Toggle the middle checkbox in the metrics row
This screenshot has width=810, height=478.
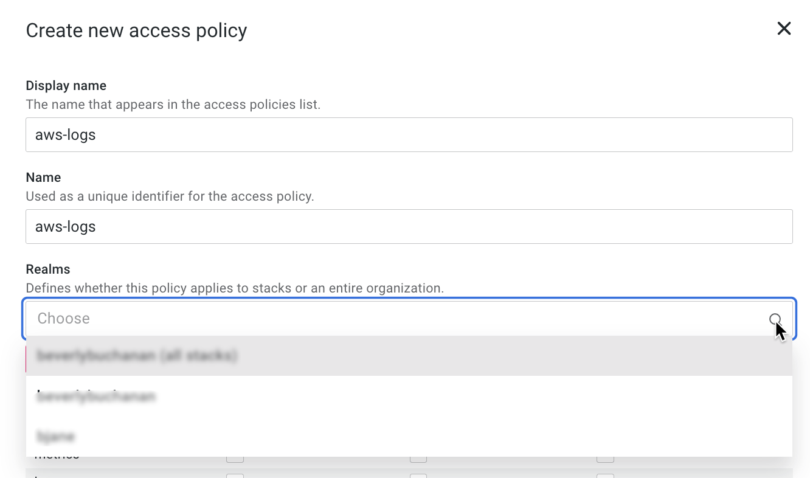click(x=418, y=457)
